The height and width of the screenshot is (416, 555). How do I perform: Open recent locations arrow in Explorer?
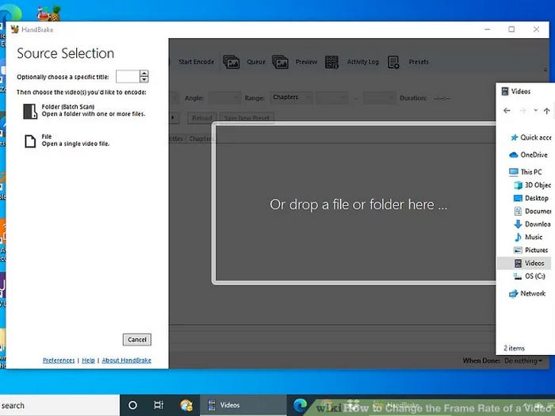coord(536,111)
